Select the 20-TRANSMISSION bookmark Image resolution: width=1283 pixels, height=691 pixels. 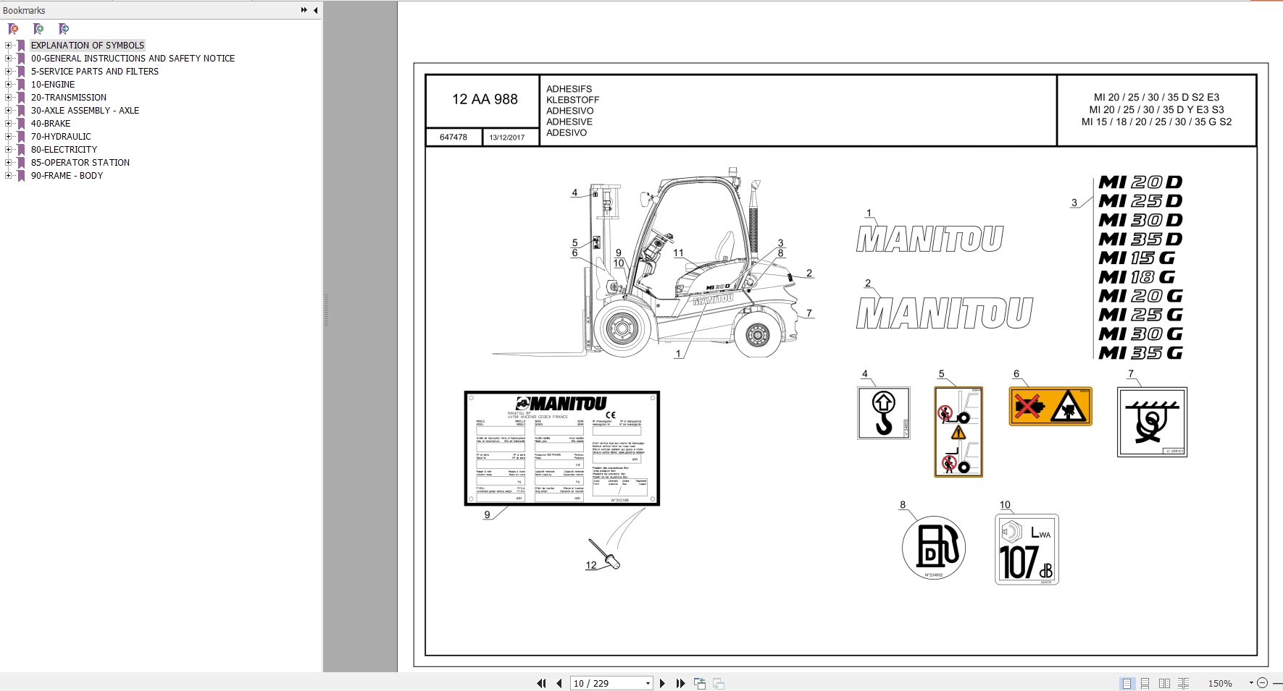[69, 97]
